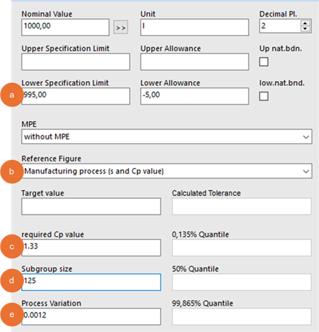Screen dimensions: 319x332
Task: Click the >> button beside Nominal Value
Action: 121,28
